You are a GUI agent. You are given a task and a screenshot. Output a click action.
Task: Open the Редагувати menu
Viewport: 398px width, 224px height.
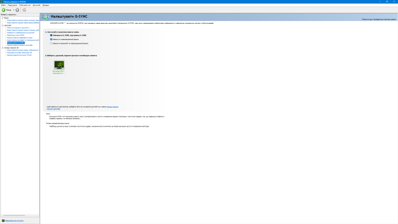point(12,5)
